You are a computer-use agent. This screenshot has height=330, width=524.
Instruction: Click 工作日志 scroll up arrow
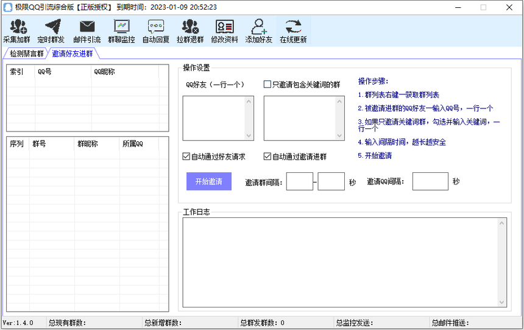(501, 223)
